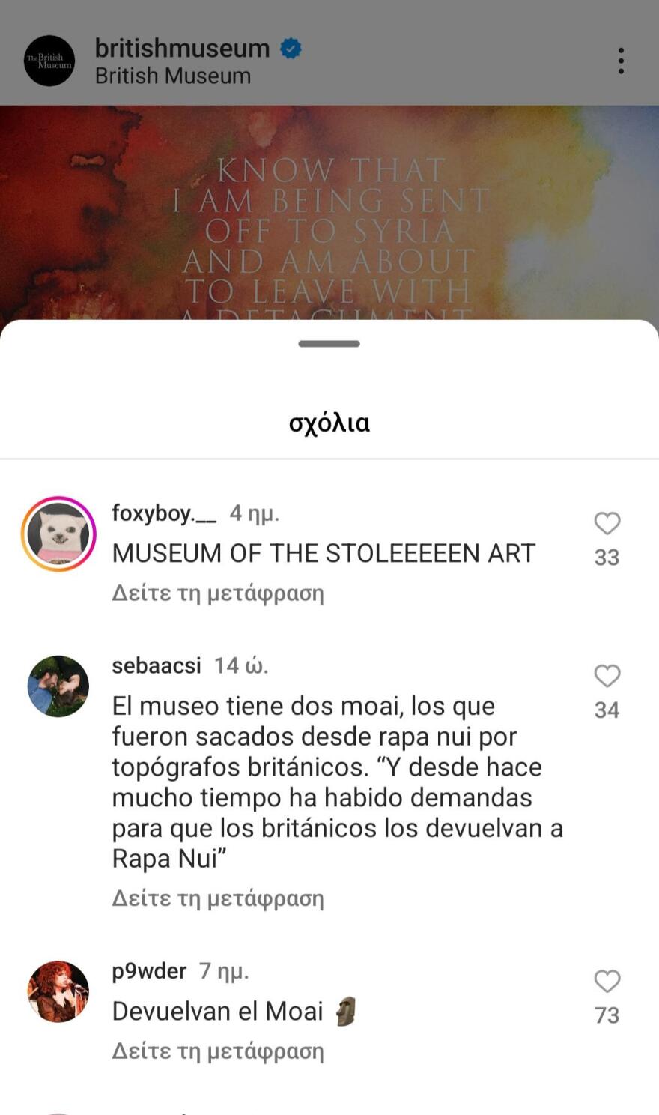Click the 73 likes count on p9wder's comment
This screenshot has width=659, height=1115.
coord(607,1015)
